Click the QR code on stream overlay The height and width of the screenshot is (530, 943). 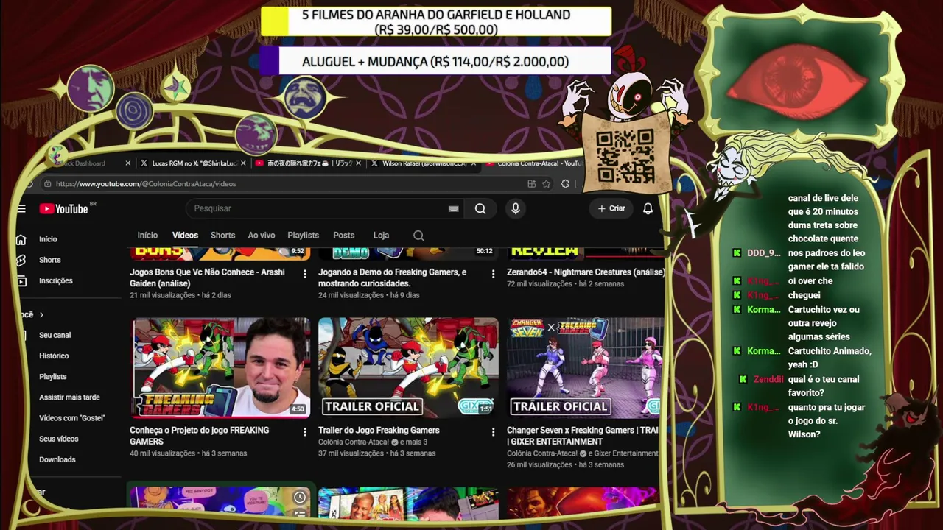(x=625, y=156)
